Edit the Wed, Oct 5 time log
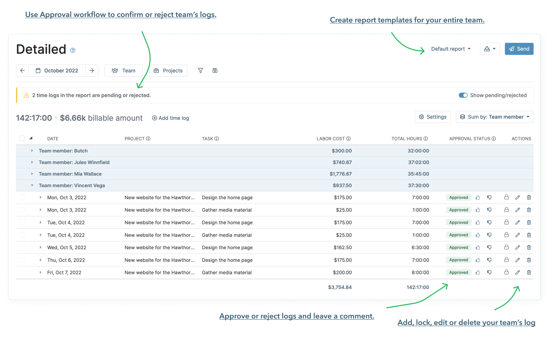 click(x=518, y=248)
